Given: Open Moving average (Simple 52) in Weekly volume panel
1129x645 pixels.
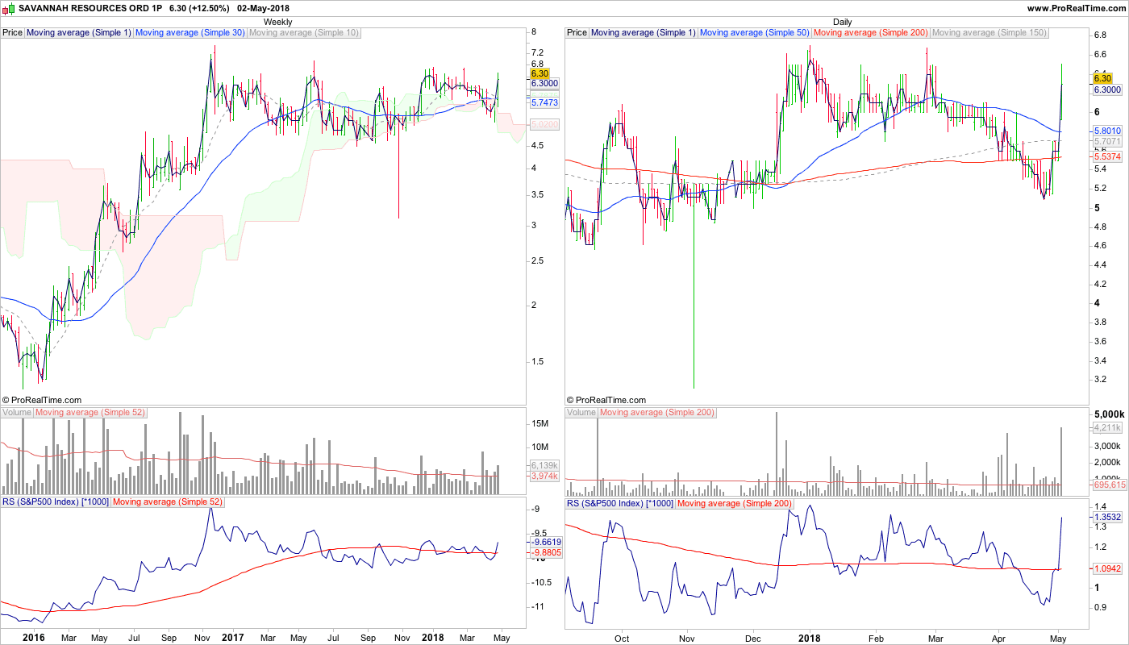Looking at the screenshot, I should (90, 413).
